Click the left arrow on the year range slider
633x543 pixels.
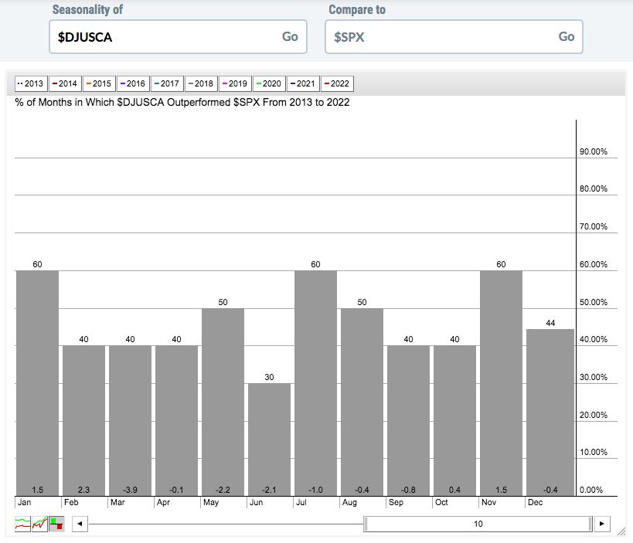click(79, 524)
